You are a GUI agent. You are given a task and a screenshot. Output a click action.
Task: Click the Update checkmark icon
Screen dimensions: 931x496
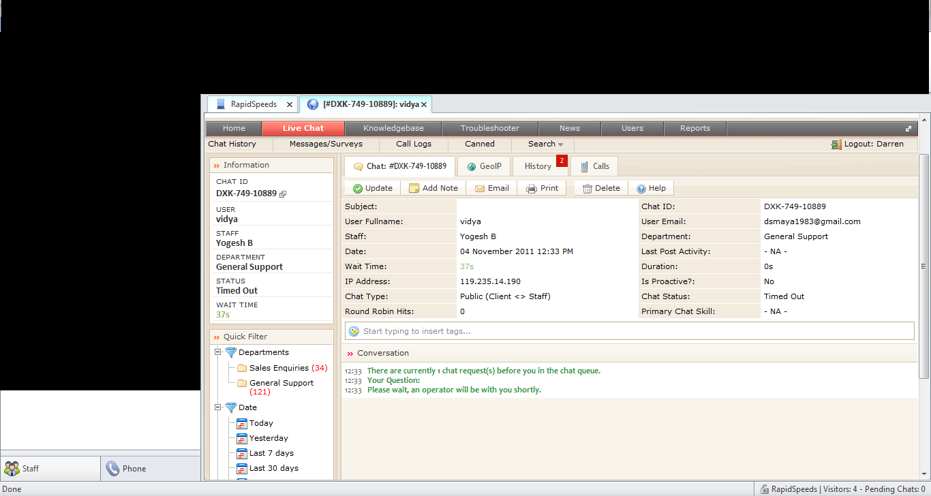[357, 189]
